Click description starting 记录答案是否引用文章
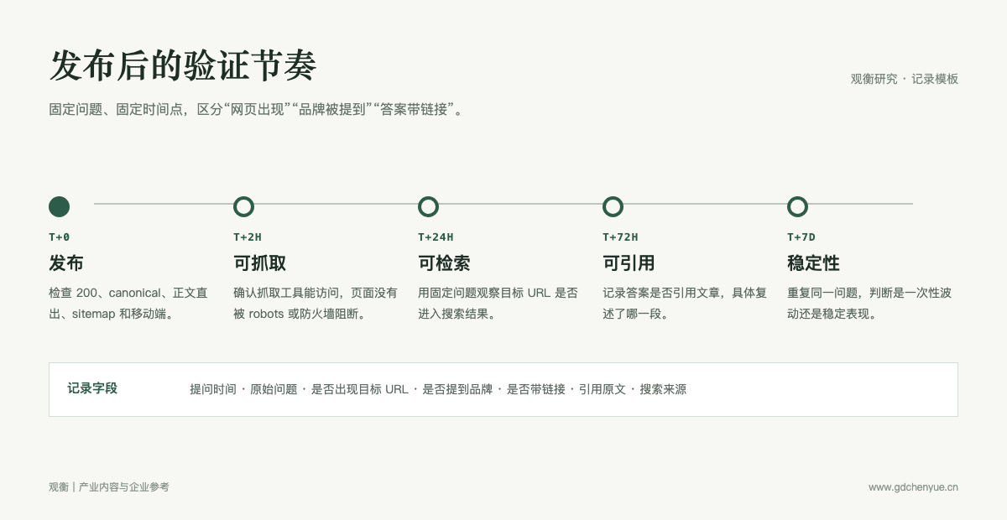Screen dimensions: 1007x520 click(685, 304)
